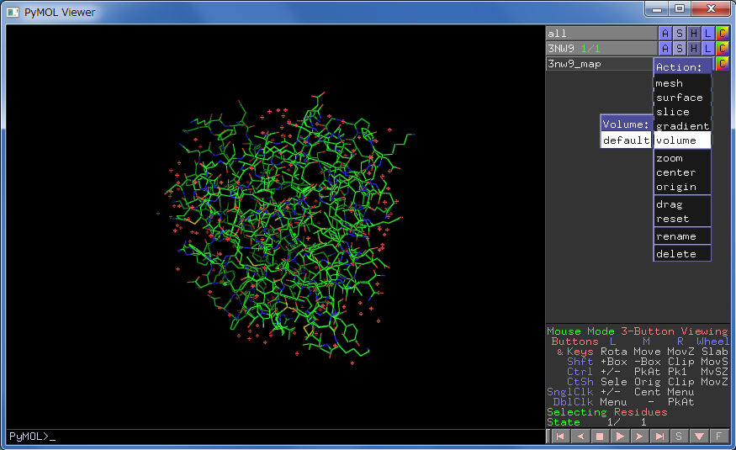Viewport: 736px width, 450px height.
Task: Click the S sequence viewer button
Action: click(x=679, y=437)
